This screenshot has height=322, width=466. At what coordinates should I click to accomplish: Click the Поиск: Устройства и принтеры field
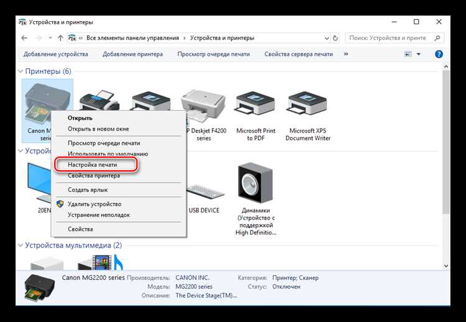(x=391, y=38)
